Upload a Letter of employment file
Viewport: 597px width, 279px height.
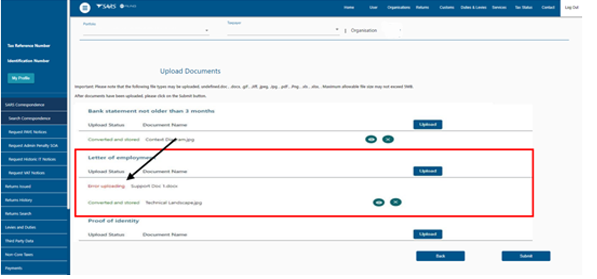pyautogui.click(x=427, y=171)
